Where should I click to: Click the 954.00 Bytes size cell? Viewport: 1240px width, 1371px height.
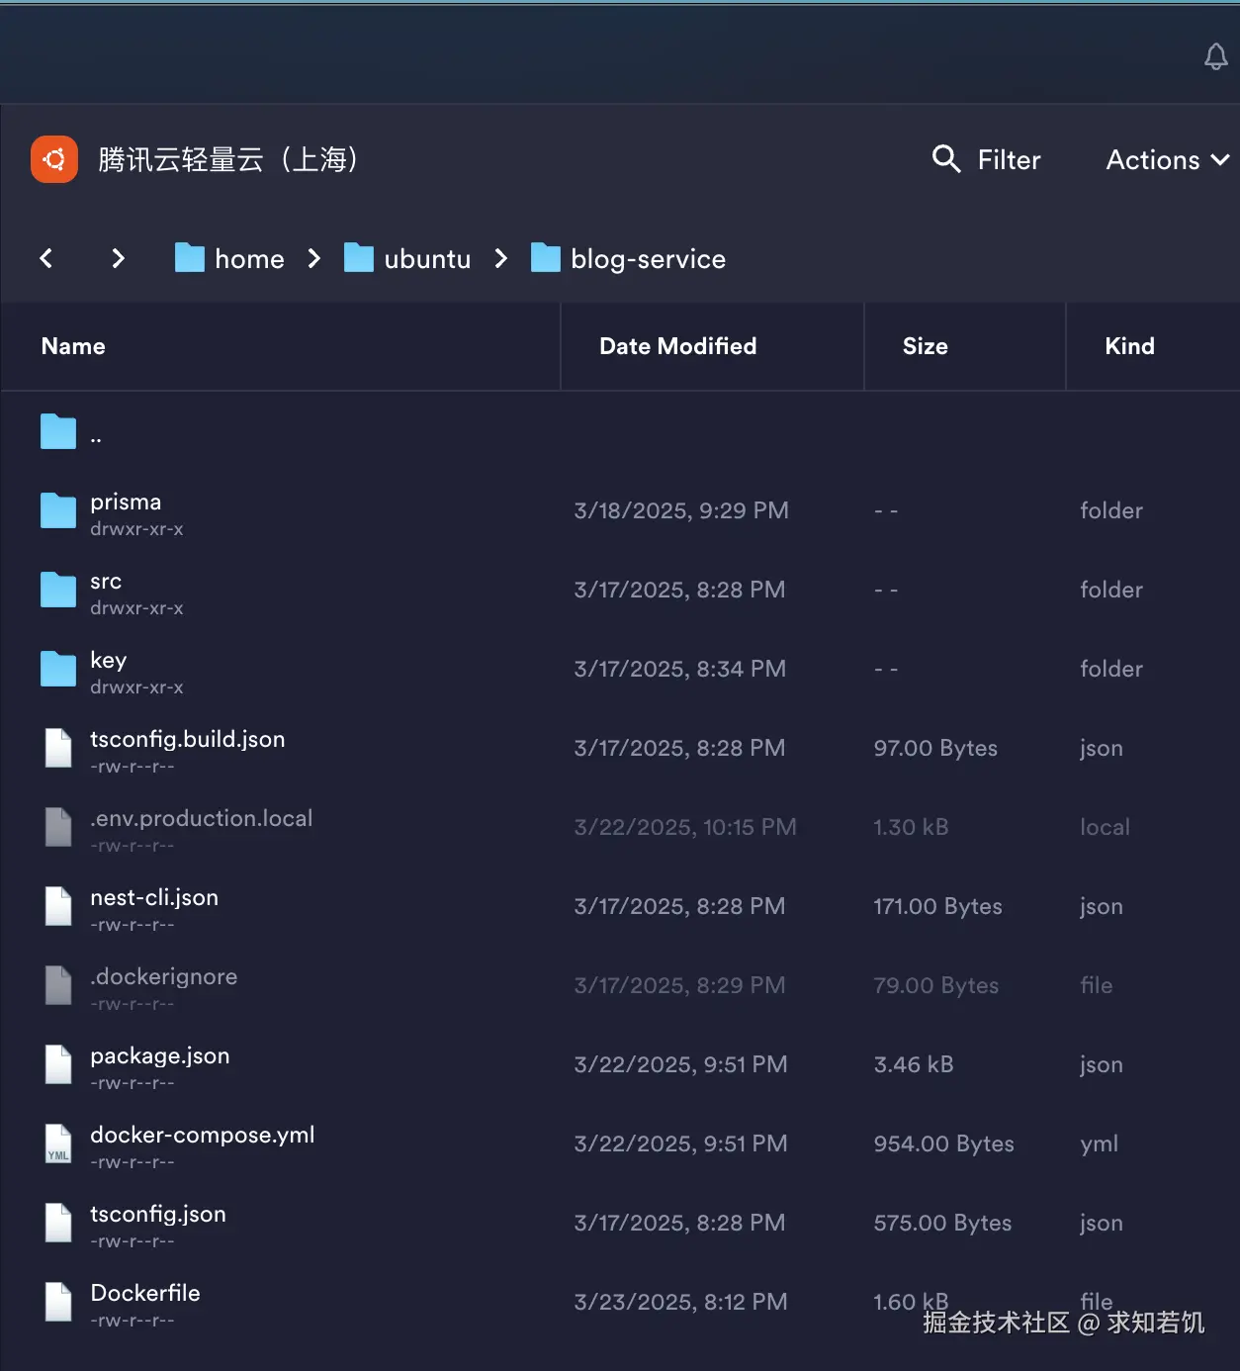tap(944, 1143)
